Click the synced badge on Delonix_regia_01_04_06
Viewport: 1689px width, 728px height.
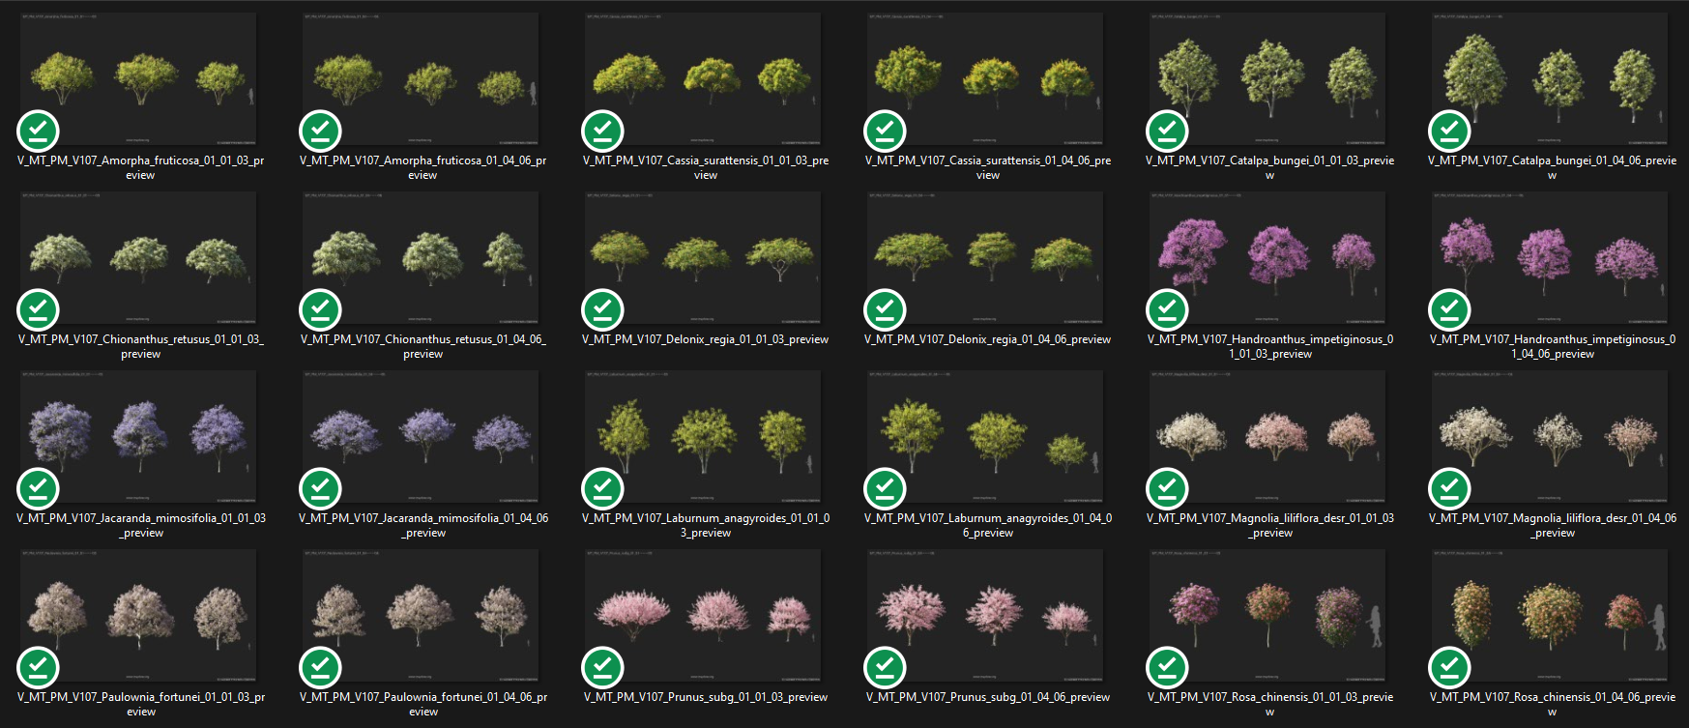click(885, 310)
